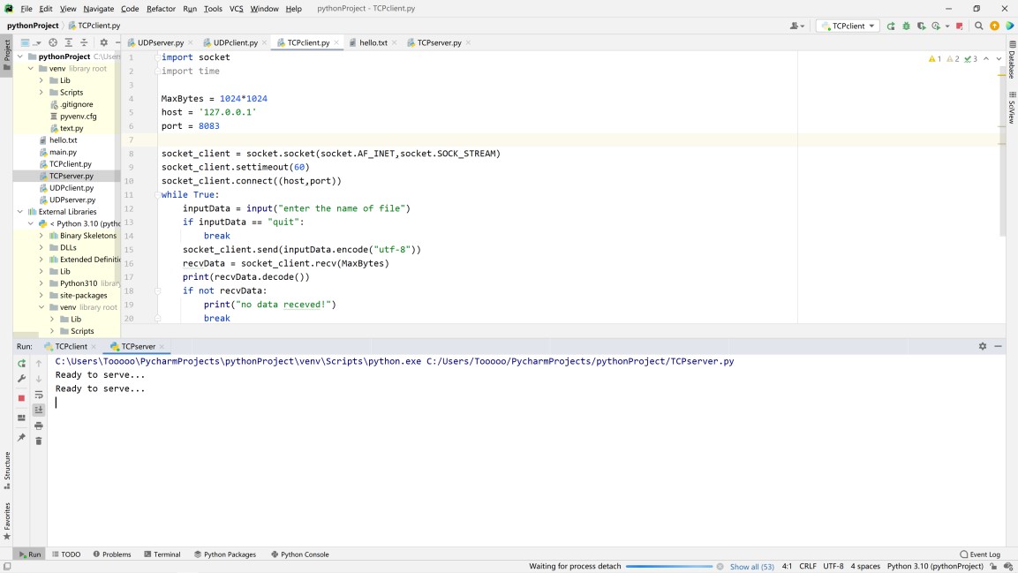Click the process detach progress bar
The image size is (1018, 573).
click(x=668, y=566)
